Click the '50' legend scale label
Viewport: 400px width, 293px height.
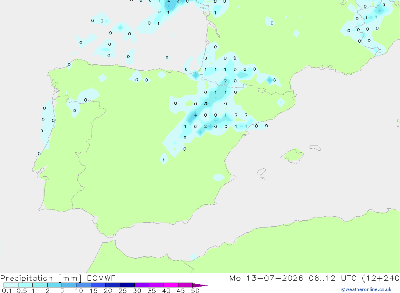pos(195,291)
